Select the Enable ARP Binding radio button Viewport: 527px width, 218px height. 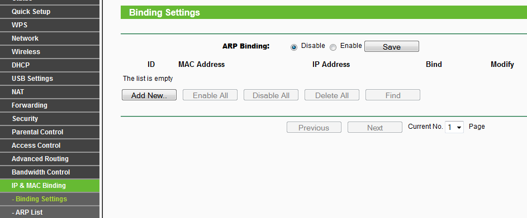coord(333,47)
